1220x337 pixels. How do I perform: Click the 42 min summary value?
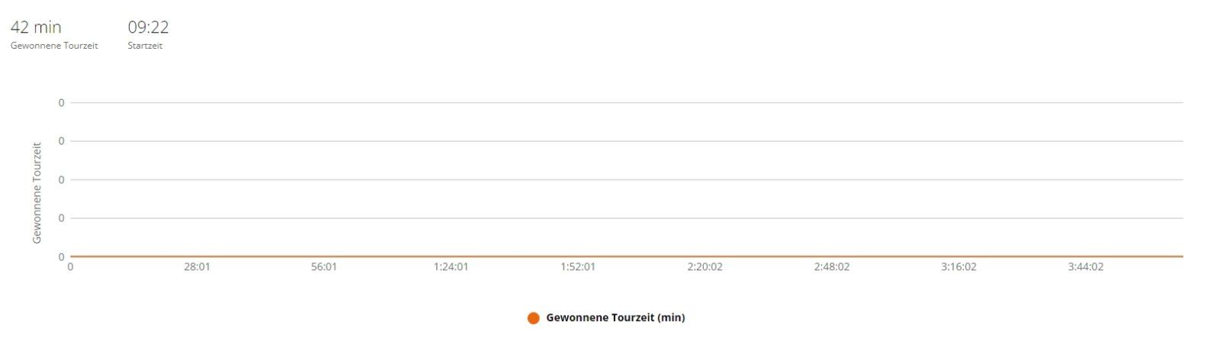tap(36, 27)
